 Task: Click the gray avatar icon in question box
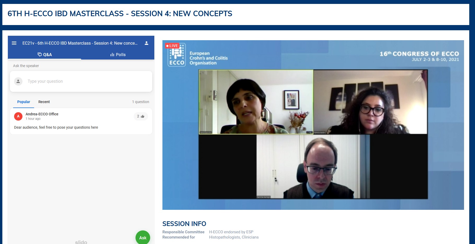[x=18, y=81]
